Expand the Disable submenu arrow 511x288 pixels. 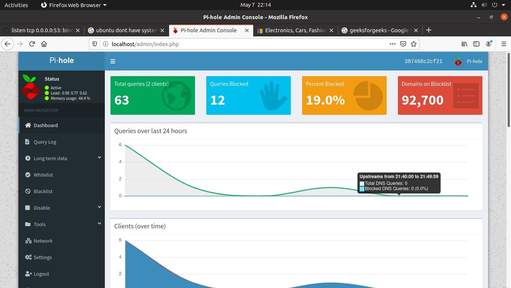click(x=99, y=207)
